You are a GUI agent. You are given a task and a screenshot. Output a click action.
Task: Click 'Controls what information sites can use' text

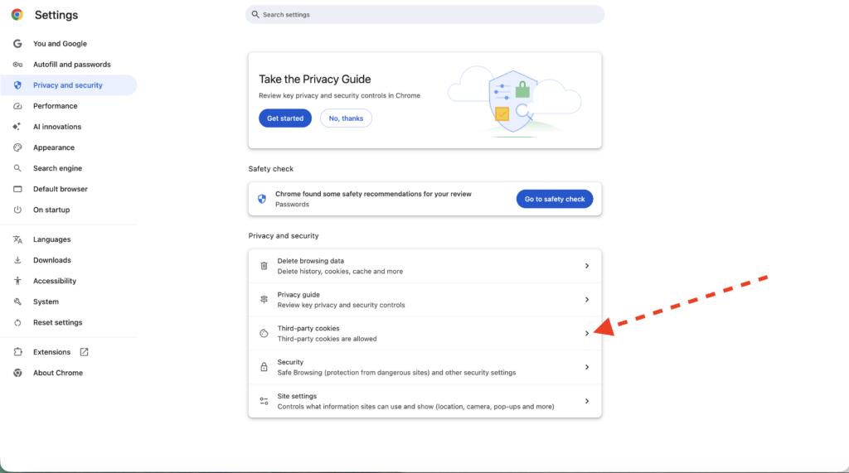pos(416,407)
